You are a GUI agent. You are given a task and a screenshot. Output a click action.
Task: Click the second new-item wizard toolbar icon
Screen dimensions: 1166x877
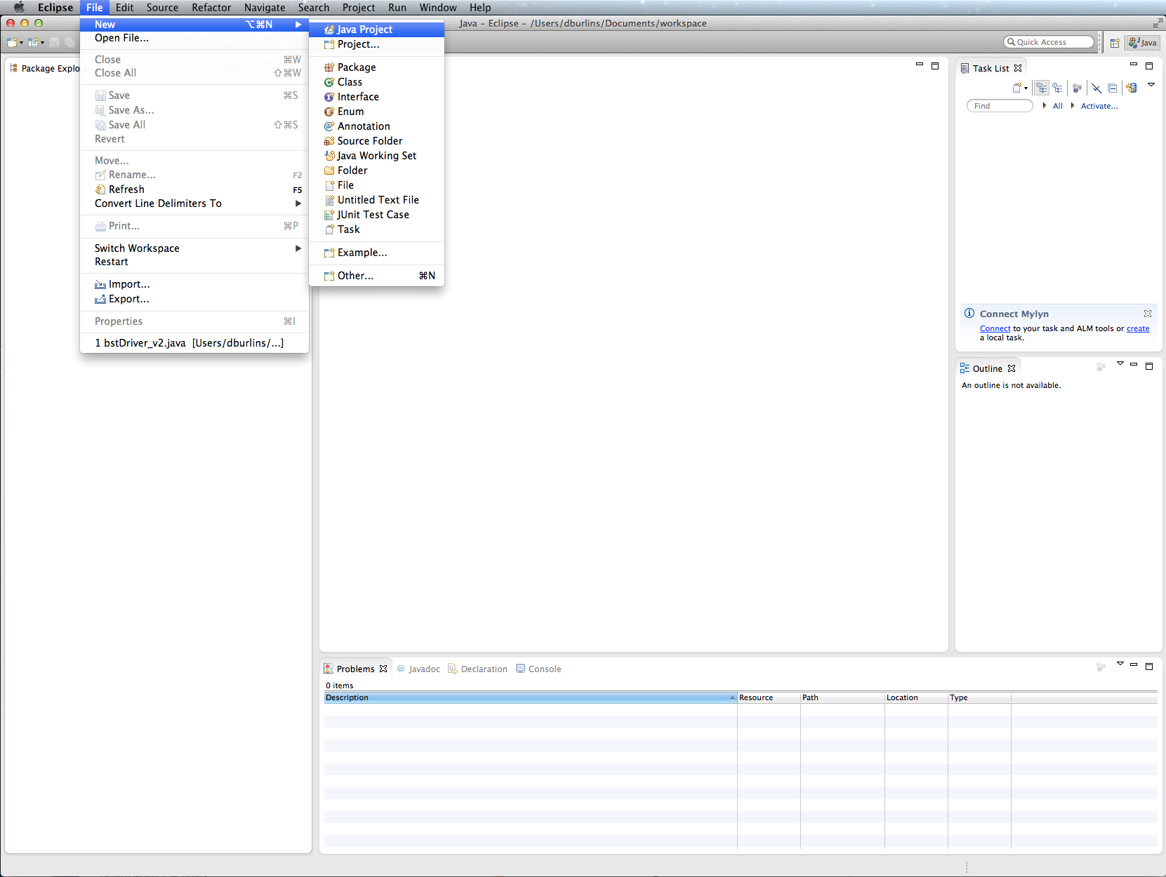pyautogui.click(x=32, y=43)
